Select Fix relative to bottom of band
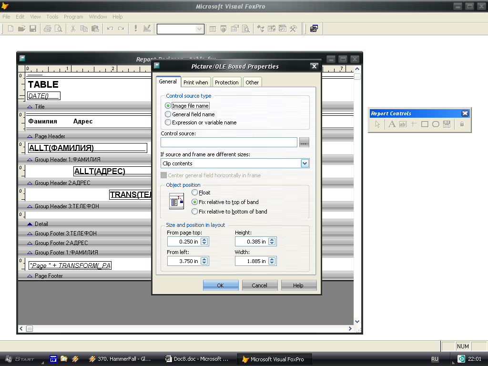Image resolution: width=488 pixels, height=366 pixels. click(195, 212)
